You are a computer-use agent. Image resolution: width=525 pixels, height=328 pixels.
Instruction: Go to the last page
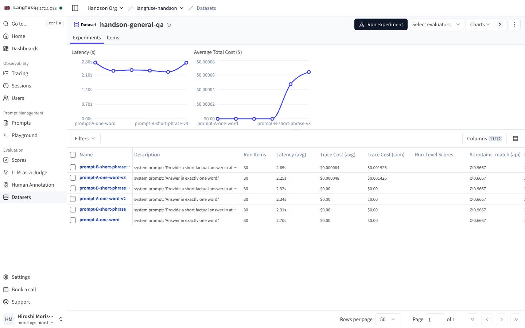click(516, 319)
